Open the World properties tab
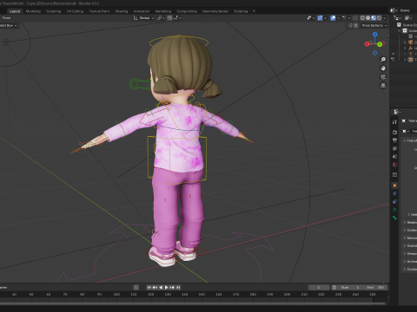The height and width of the screenshot is (312, 417). click(394, 165)
